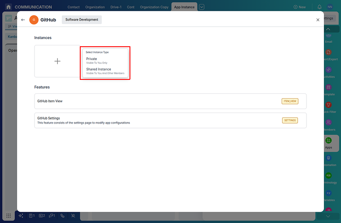Add a new GitHub instance with plus

point(57,61)
